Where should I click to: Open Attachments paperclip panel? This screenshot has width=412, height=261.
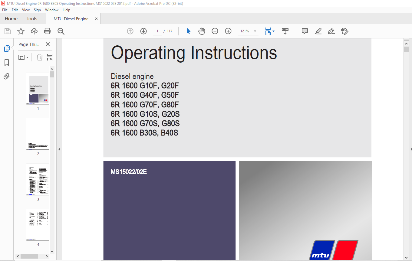pos(7,77)
